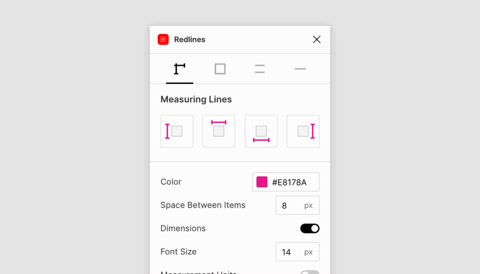Open the single line tab
The height and width of the screenshot is (274, 480).
[x=300, y=69]
